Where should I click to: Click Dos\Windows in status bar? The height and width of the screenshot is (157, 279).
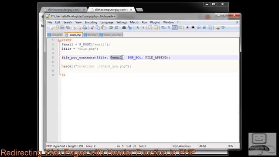click(x=181, y=146)
